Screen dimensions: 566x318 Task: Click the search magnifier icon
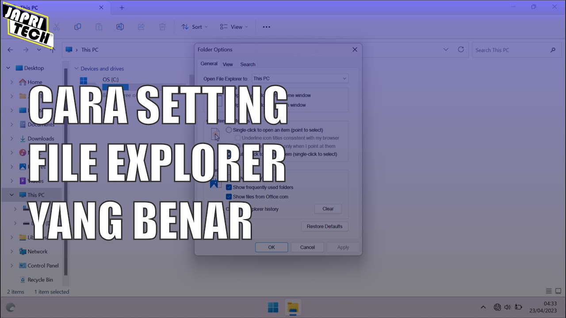coord(553,50)
